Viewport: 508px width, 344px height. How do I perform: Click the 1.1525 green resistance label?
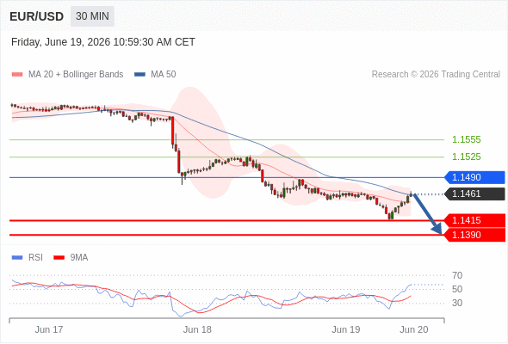[x=467, y=157]
